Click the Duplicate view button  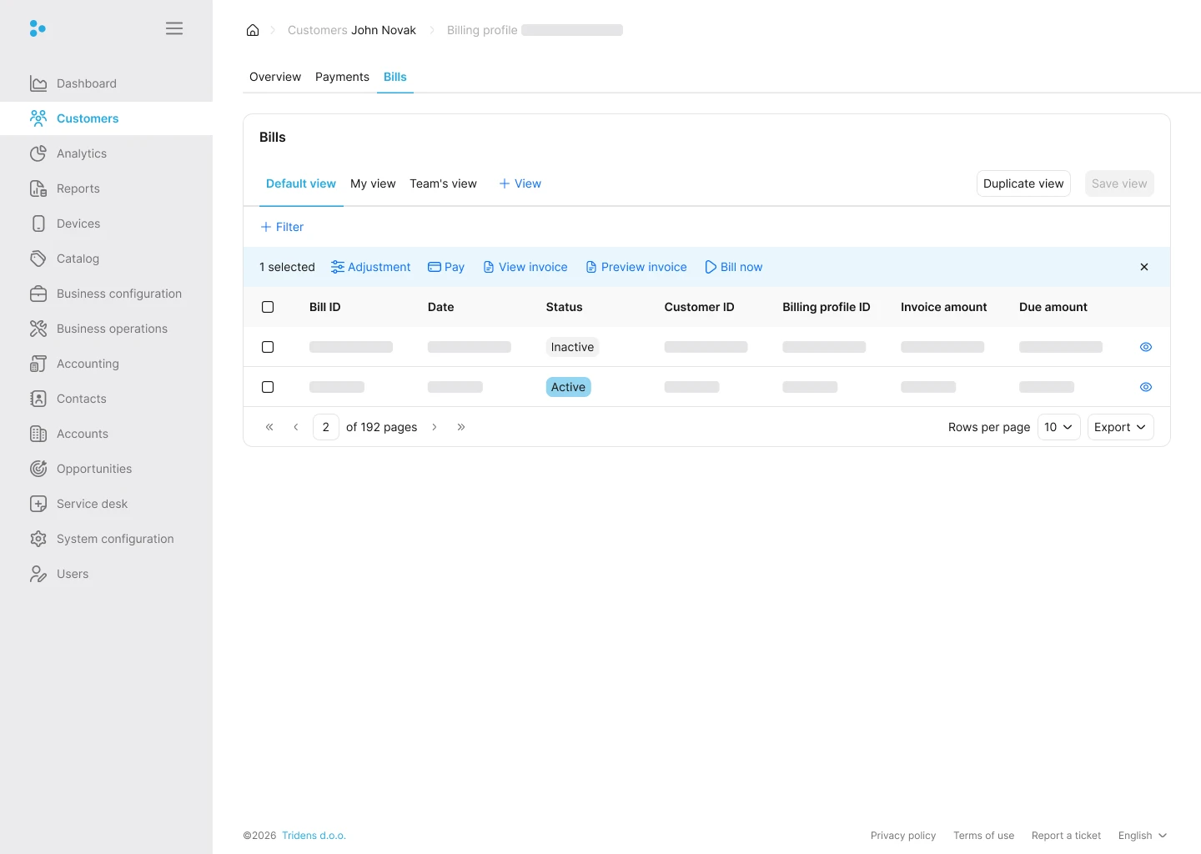[x=1023, y=183]
